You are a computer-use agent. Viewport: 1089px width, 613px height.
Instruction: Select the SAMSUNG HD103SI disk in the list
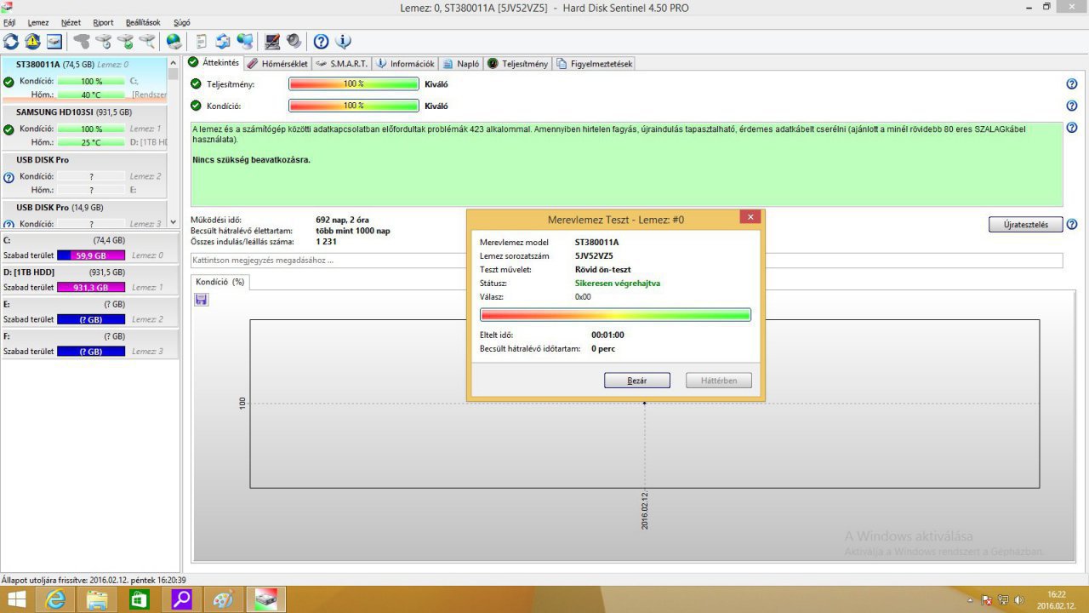pos(84,127)
